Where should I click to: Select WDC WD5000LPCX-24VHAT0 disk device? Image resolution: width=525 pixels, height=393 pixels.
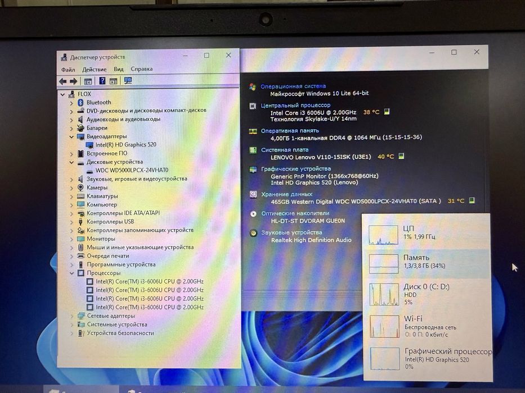point(132,170)
